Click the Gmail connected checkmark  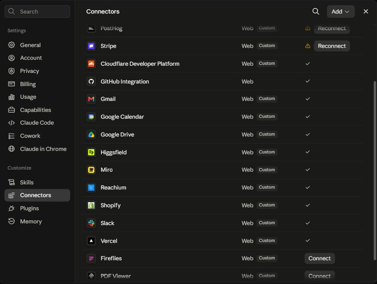[307, 99]
